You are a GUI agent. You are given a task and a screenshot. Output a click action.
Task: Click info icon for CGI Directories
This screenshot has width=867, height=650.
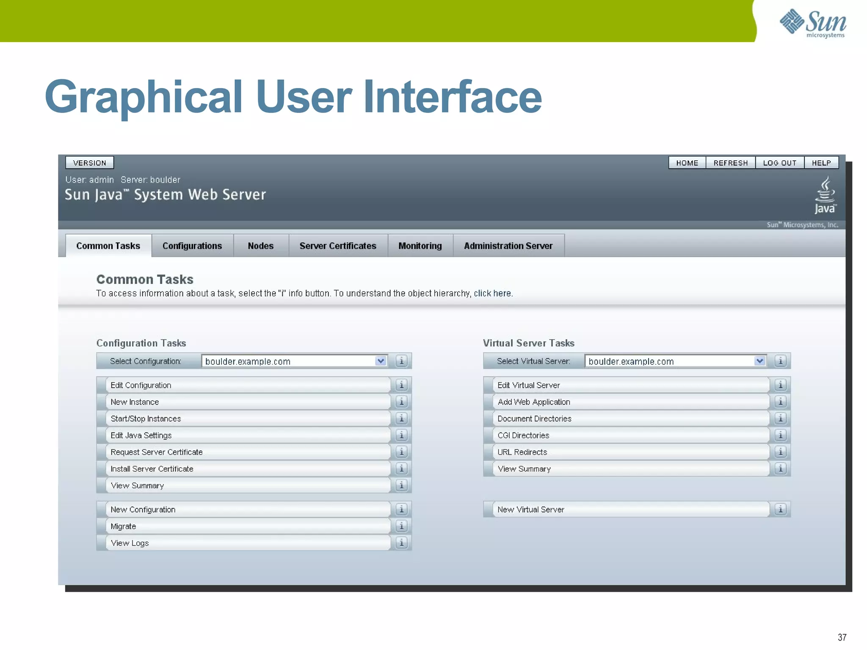coord(780,435)
